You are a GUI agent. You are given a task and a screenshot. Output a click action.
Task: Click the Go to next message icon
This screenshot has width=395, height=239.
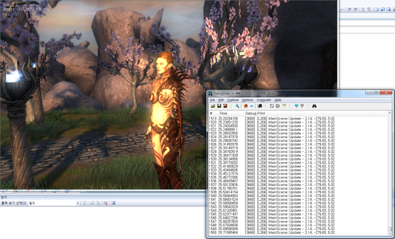click(98, 203)
